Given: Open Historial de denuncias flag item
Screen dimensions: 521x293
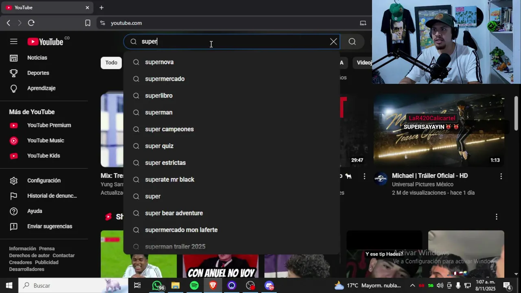Looking at the screenshot, I should (x=44, y=196).
